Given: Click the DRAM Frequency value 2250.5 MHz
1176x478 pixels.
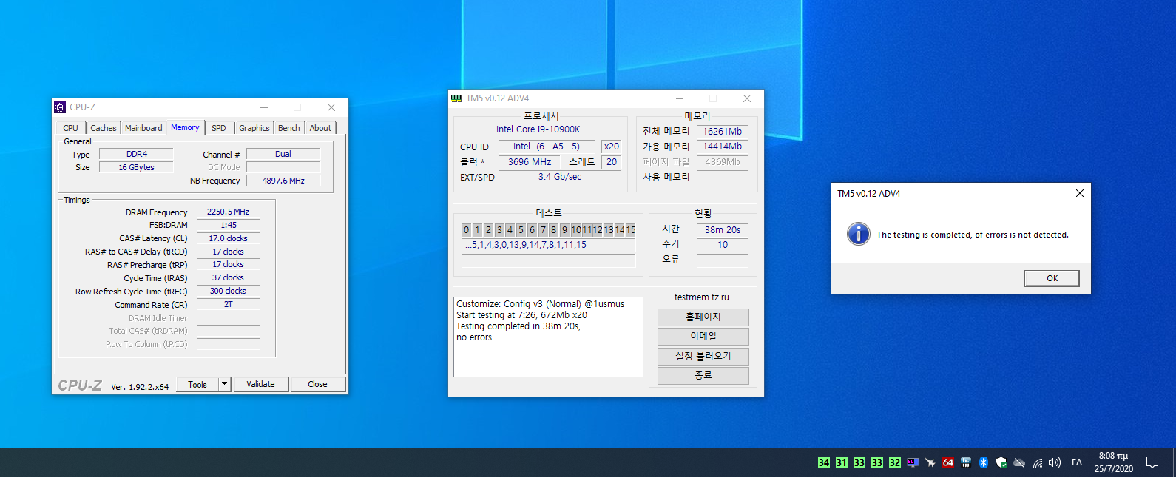Looking at the screenshot, I should point(228,212).
